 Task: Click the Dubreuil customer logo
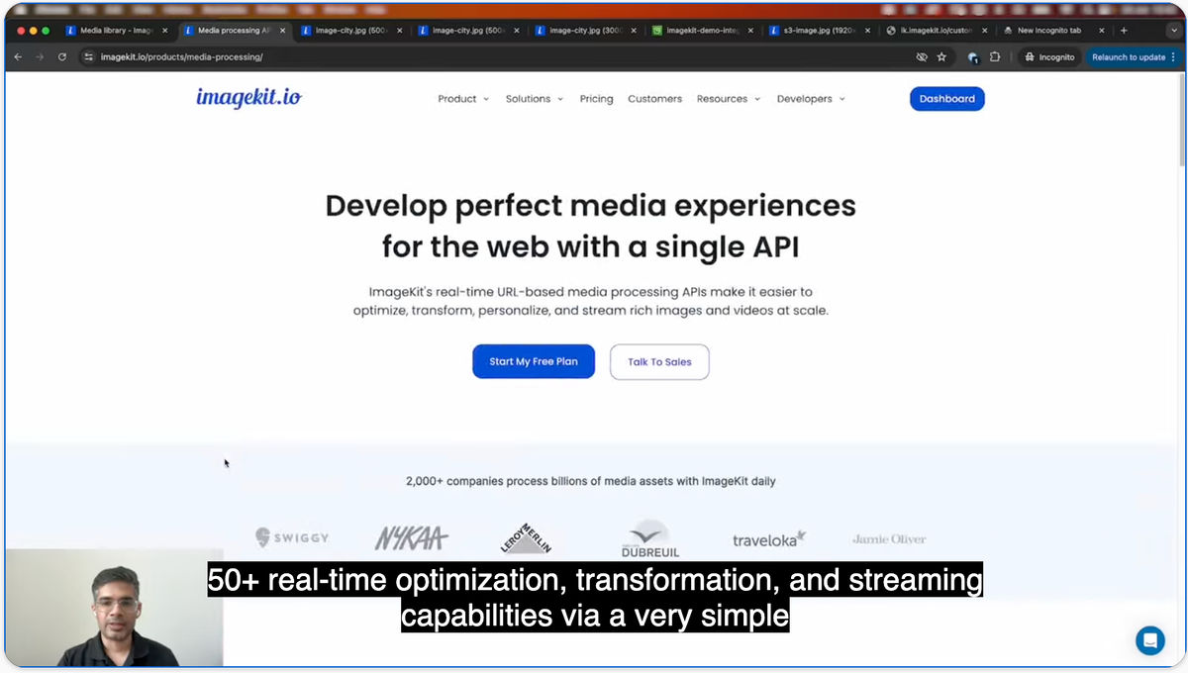(x=650, y=538)
